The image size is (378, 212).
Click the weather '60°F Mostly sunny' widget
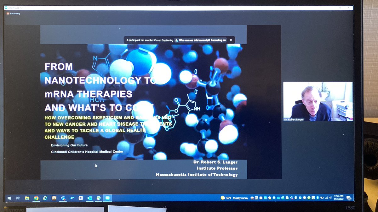235,198
